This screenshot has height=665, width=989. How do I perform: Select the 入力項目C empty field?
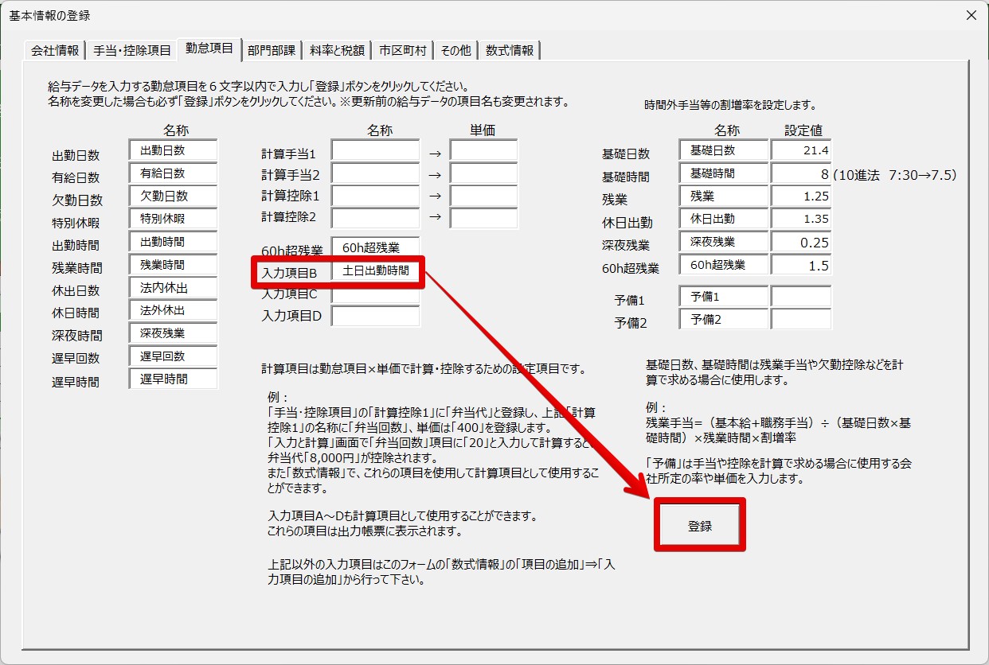point(375,294)
